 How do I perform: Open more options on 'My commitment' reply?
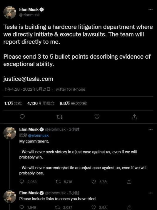tap(151, 129)
